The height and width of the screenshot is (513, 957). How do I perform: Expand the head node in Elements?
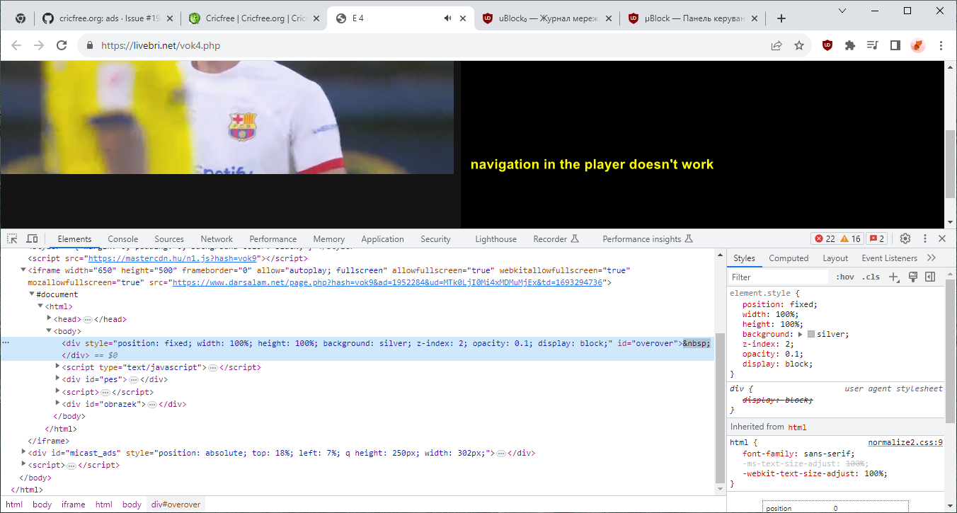[50, 318]
